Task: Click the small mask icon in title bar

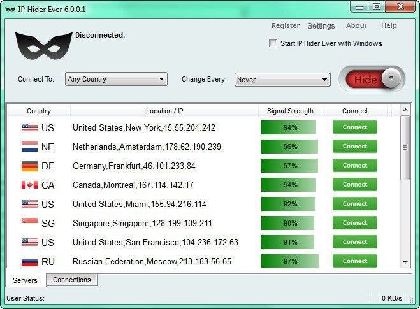Action: (10, 10)
